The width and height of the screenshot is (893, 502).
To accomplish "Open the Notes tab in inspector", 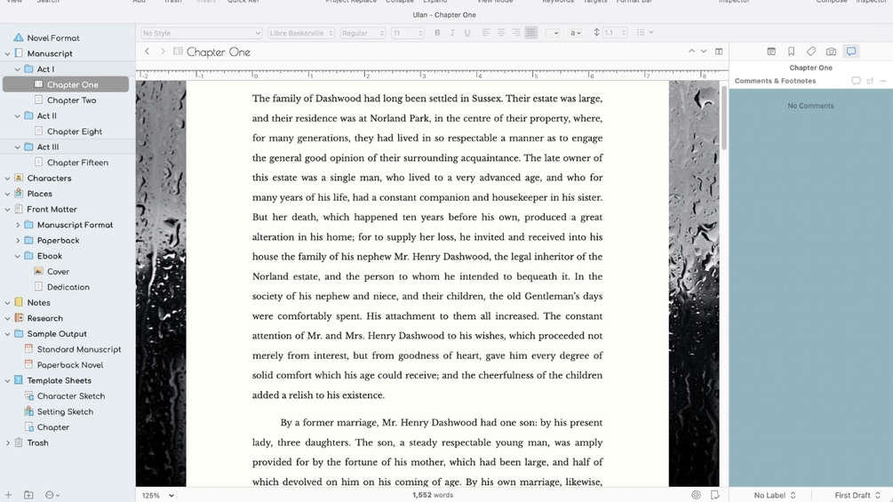I will point(771,52).
